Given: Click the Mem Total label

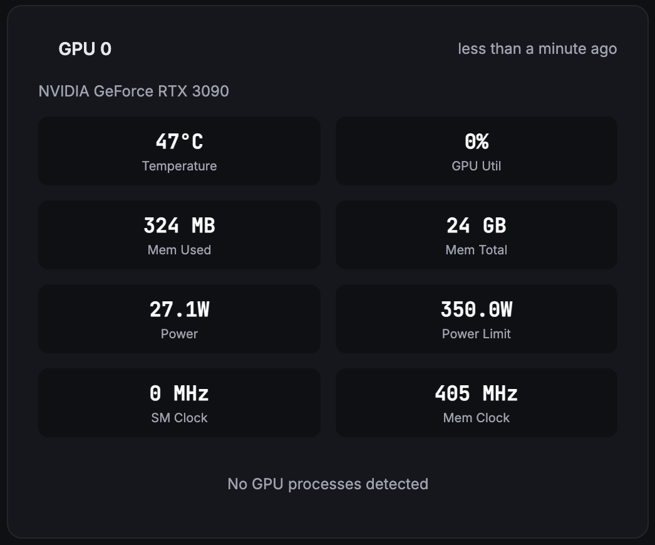Looking at the screenshot, I should [x=476, y=250].
